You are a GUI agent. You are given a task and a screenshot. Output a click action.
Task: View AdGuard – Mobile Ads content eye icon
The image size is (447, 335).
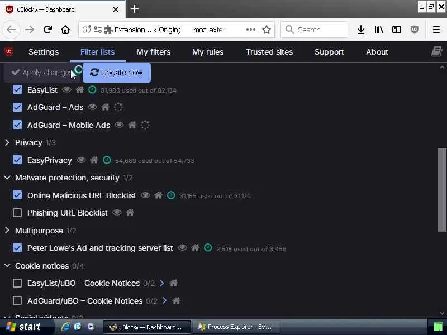tap(119, 125)
